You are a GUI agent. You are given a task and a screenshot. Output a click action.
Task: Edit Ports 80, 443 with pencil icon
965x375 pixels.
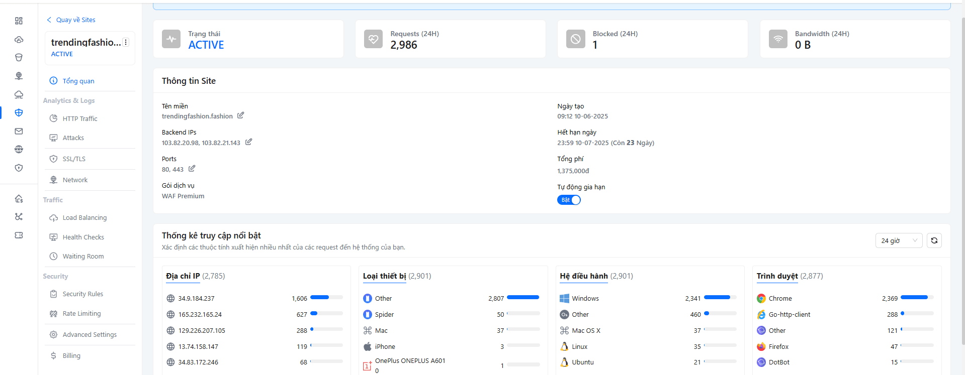point(192,169)
